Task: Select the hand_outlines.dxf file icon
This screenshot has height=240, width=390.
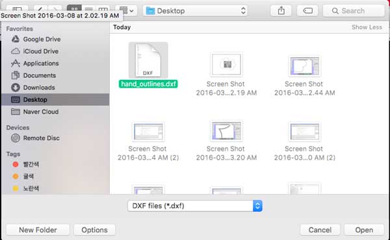Action: click(x=148, y=60)
